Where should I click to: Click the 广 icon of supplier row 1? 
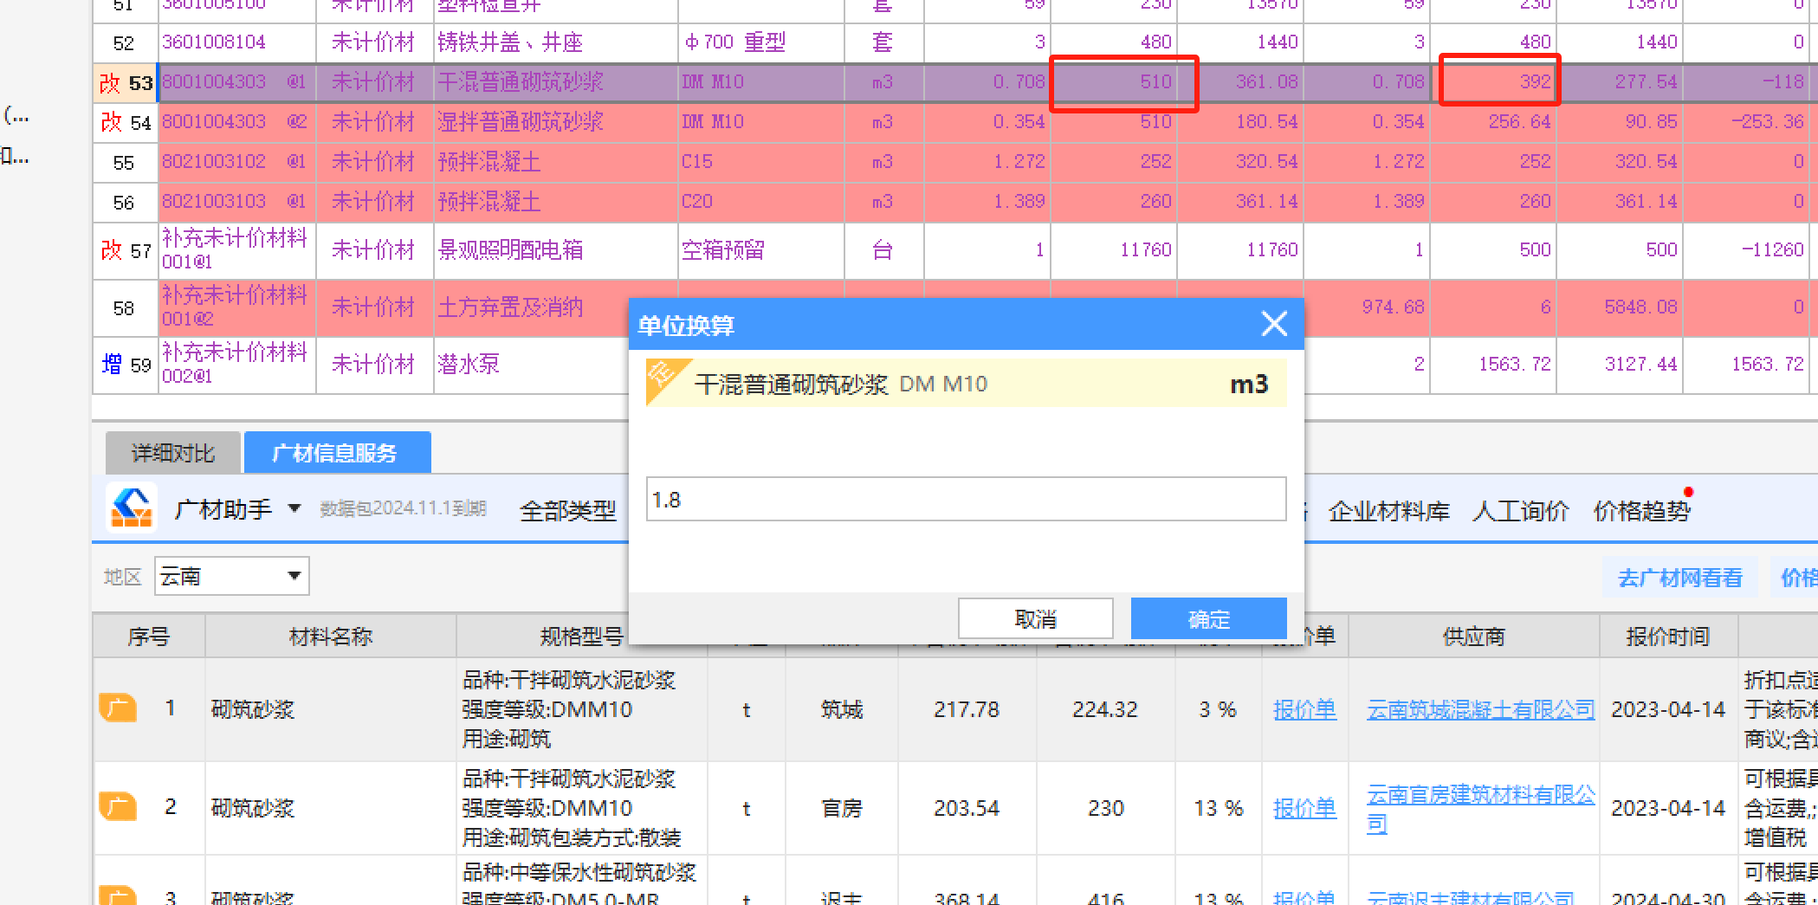118,708
